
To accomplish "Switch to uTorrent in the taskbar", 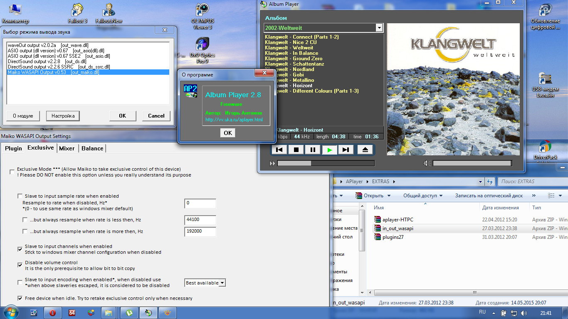I will 129,313.
